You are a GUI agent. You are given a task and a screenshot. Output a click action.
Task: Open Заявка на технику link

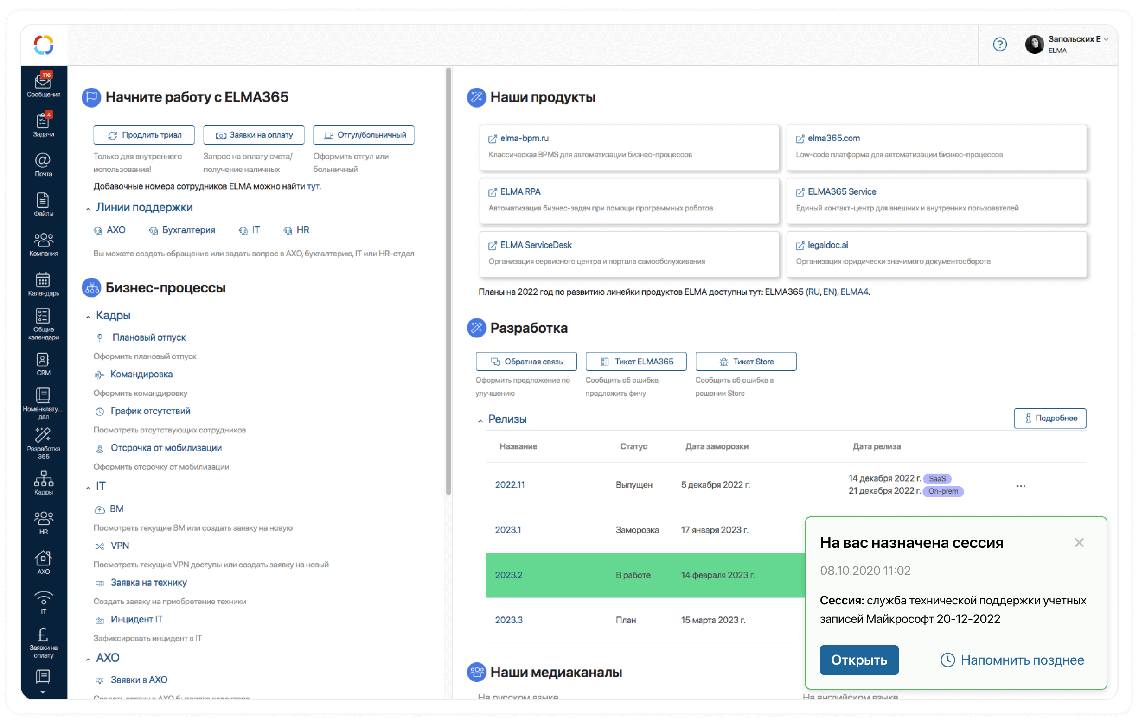pos(148,583)
